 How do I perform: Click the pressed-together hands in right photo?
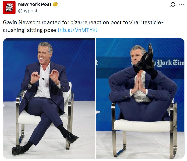(138, 84)
